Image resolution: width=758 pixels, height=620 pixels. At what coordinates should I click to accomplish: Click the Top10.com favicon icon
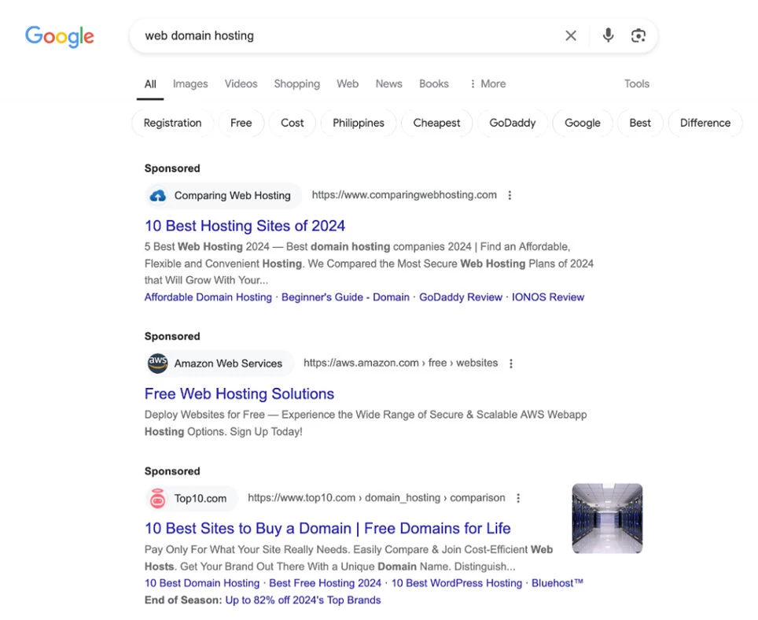coord(157,499)
